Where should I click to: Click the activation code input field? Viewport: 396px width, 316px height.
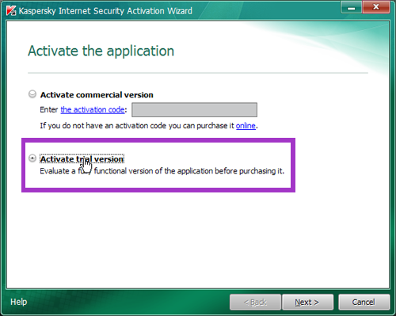point(194,109)
